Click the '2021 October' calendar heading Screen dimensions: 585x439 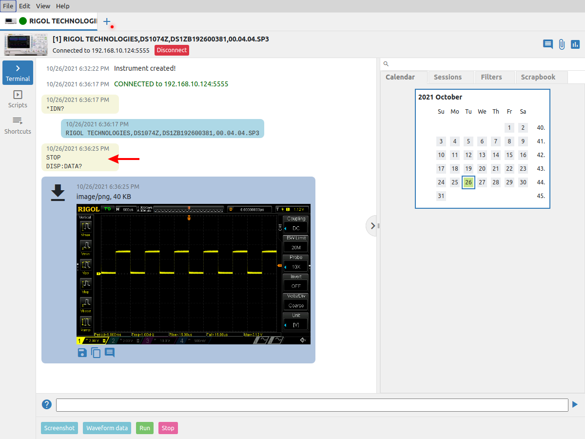click(x=440, y=97)
